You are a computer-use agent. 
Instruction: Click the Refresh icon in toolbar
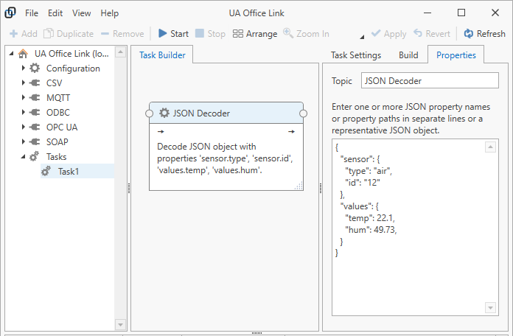coord(468,34)
